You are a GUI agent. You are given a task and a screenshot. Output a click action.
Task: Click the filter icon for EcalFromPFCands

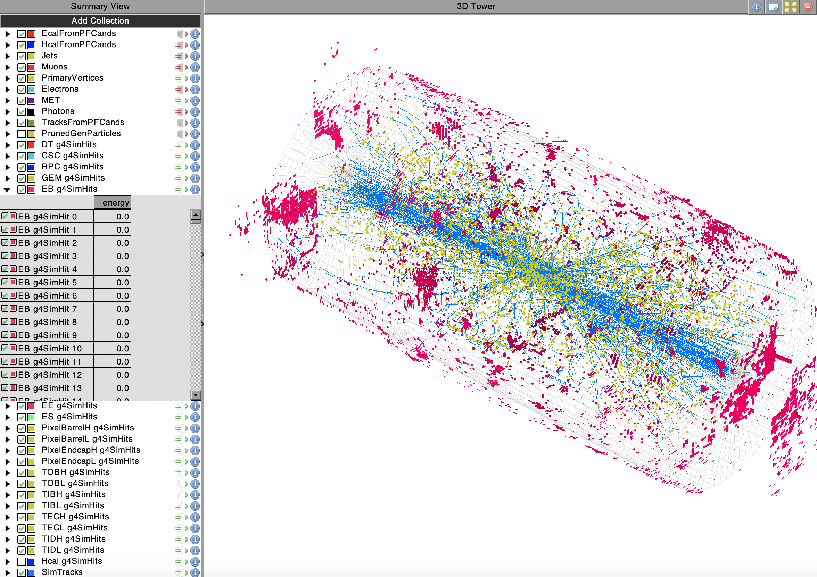181,34
